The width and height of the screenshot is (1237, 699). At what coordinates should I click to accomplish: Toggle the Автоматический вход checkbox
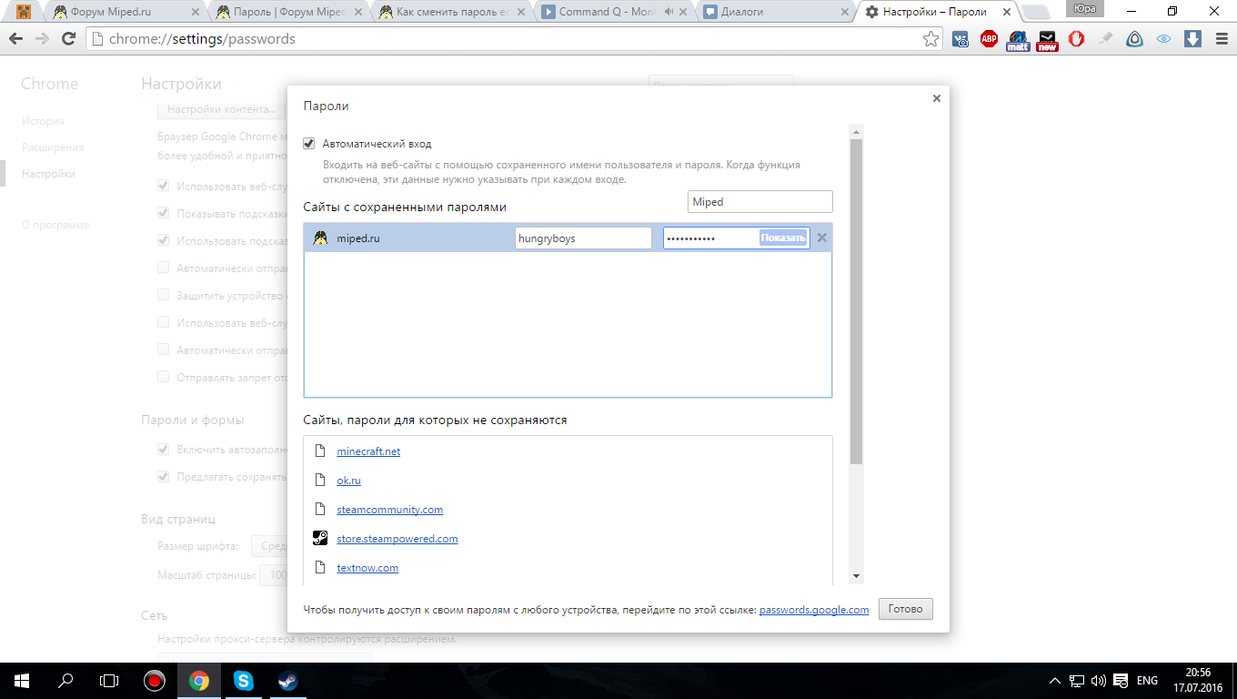click(x=309, y=144)
